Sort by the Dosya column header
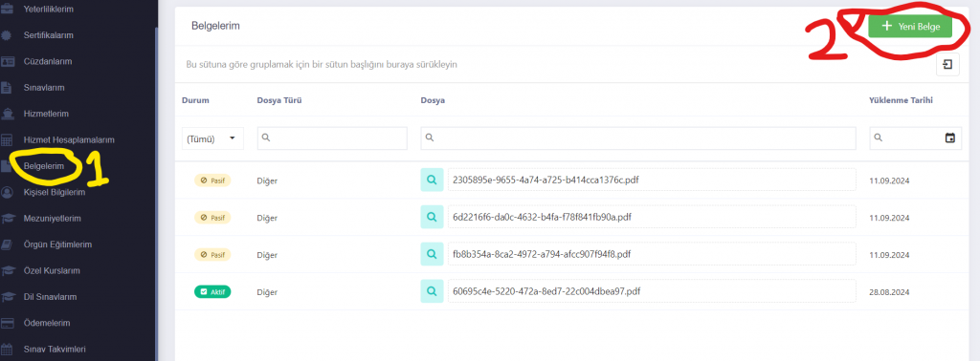The height and width of the screenshot is (361, 980). coord(433,99)
